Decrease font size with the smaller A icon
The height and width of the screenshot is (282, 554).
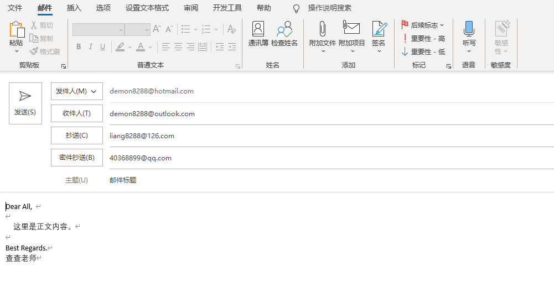[169, 29]
